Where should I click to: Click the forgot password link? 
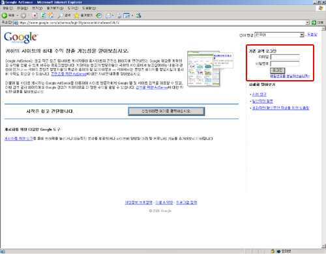(x=290, y=76)
